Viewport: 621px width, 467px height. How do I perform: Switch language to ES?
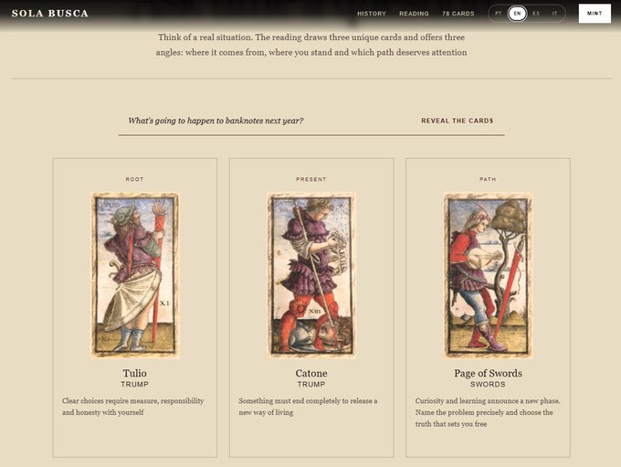[x=536, y=14]
